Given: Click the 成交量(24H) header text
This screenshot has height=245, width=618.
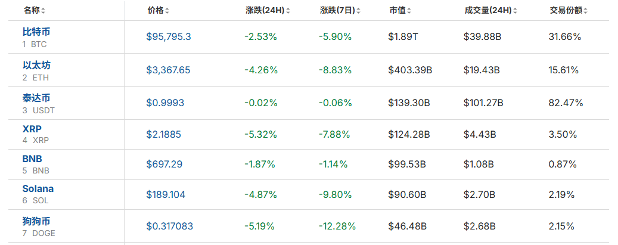Looking at the screenshot, I should 487,11.
